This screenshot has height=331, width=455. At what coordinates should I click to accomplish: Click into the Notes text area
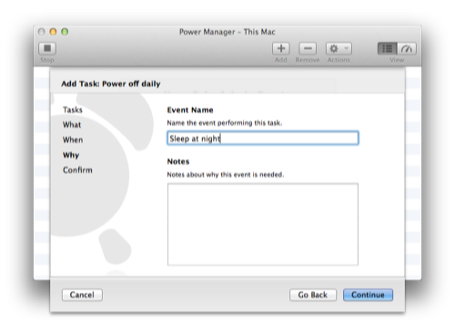pos(263,225)
